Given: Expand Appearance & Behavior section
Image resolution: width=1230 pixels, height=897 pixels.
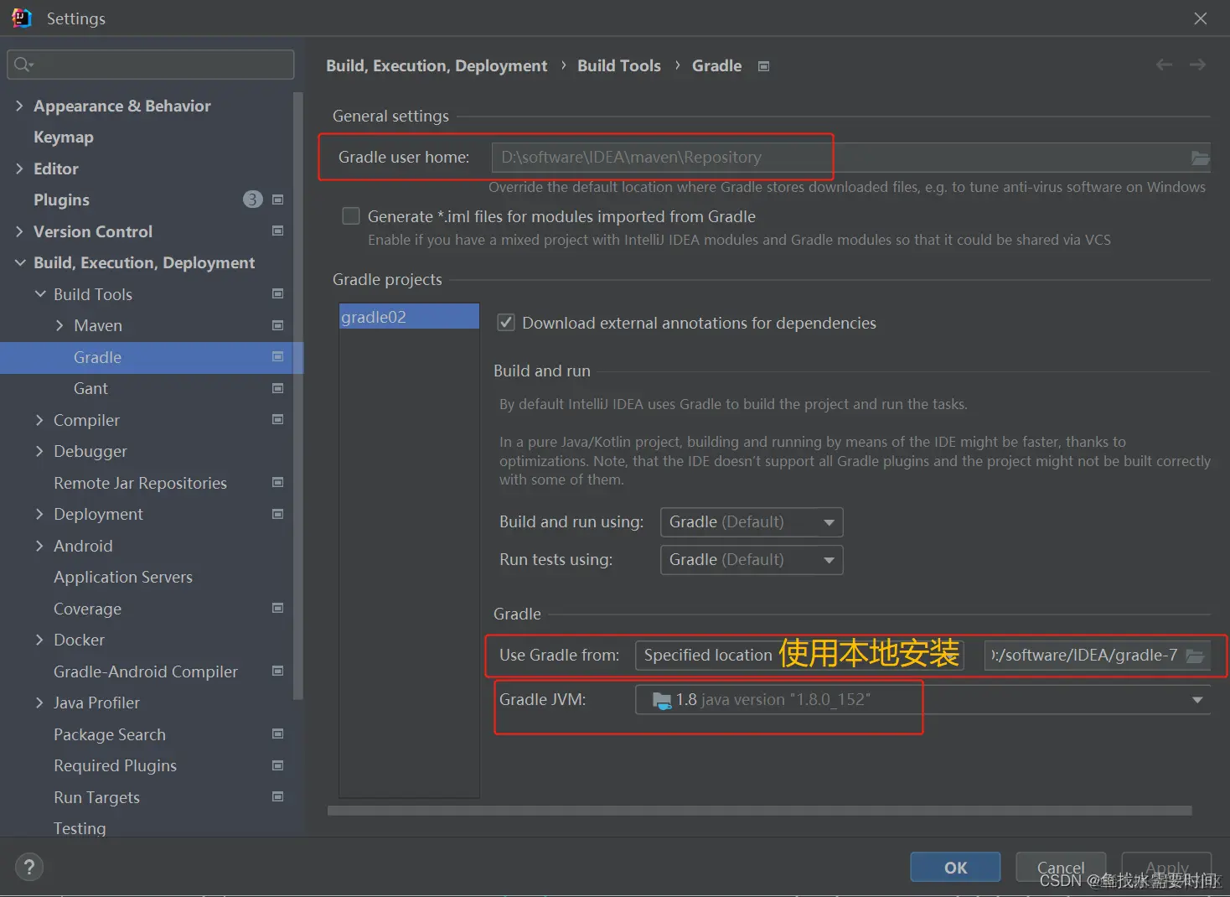Looking at the screenshot, I should 19,106.
